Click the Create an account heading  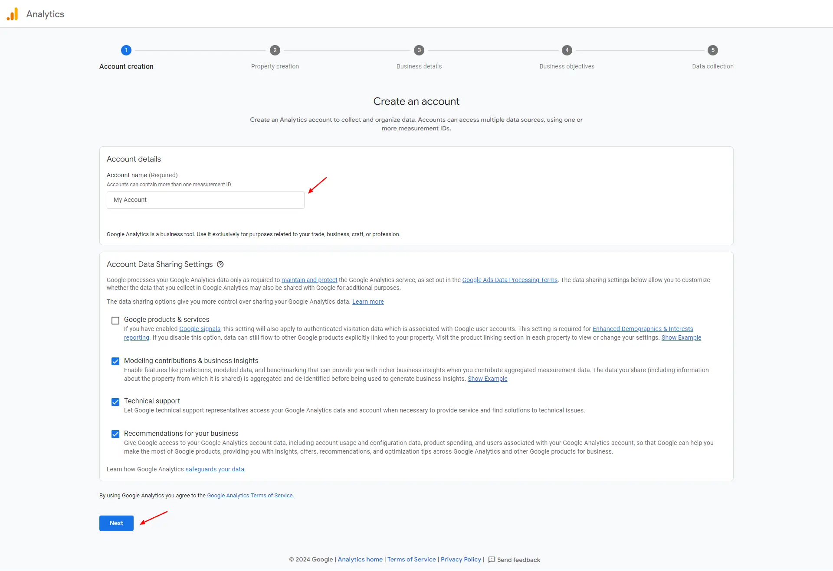tap(416, 101)
